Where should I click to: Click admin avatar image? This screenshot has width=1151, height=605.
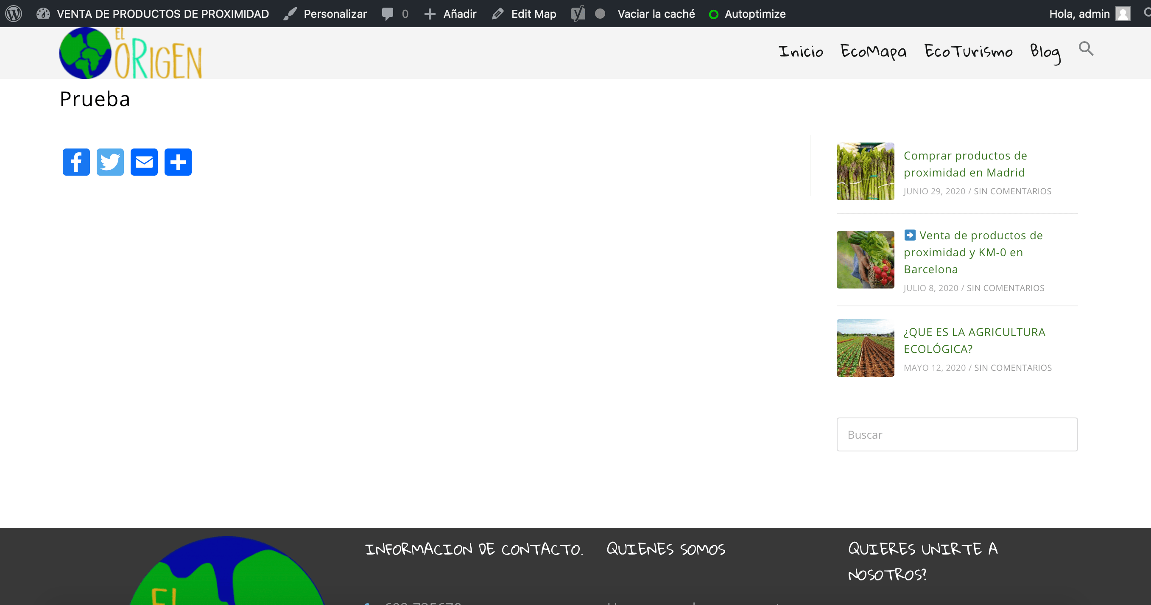click(1123, 14)
